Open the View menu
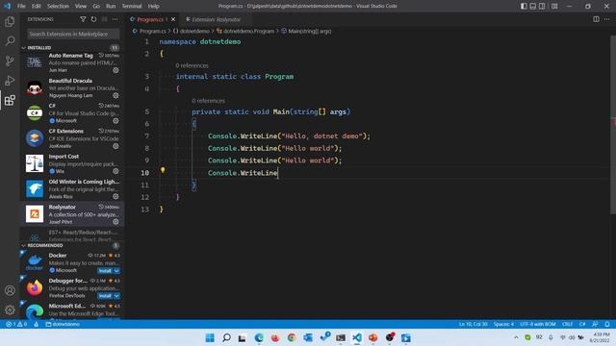616x346 pixels. 81,6
